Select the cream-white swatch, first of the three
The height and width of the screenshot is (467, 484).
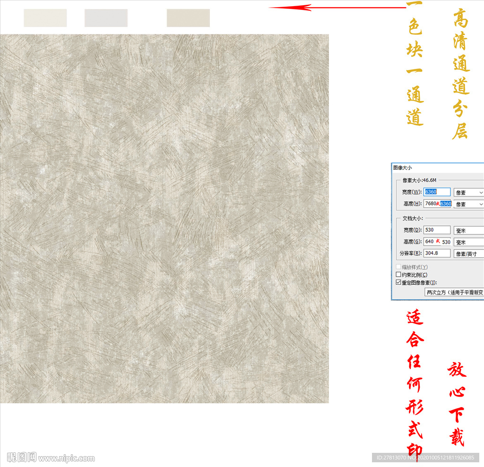click(45, 18)
